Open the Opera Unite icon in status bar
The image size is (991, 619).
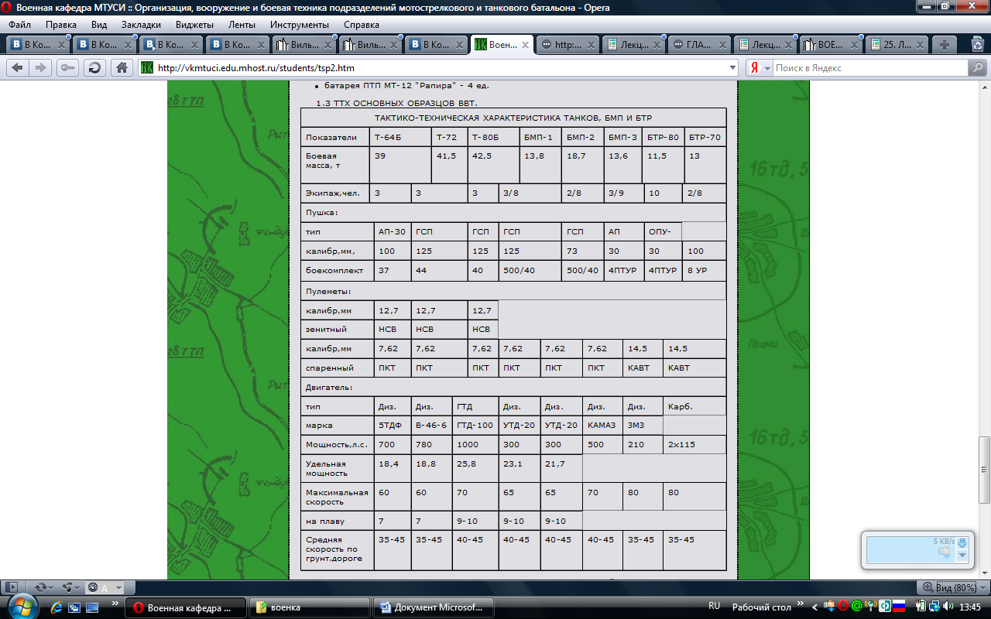(x=67, y=587)
